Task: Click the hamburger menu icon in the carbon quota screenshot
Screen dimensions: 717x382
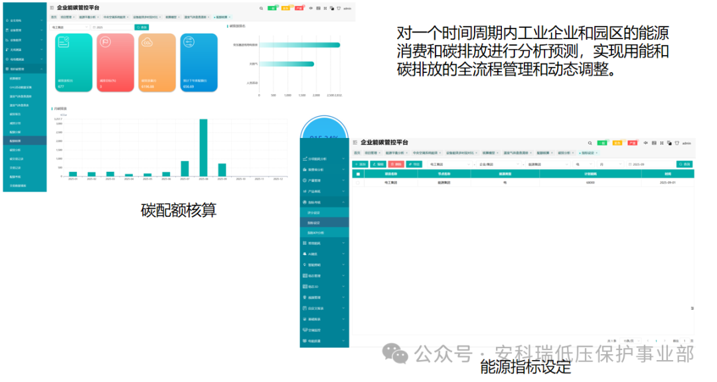Action: click(52, 8)
